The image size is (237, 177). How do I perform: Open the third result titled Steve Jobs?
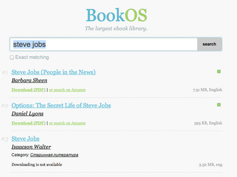pos(25,139)
